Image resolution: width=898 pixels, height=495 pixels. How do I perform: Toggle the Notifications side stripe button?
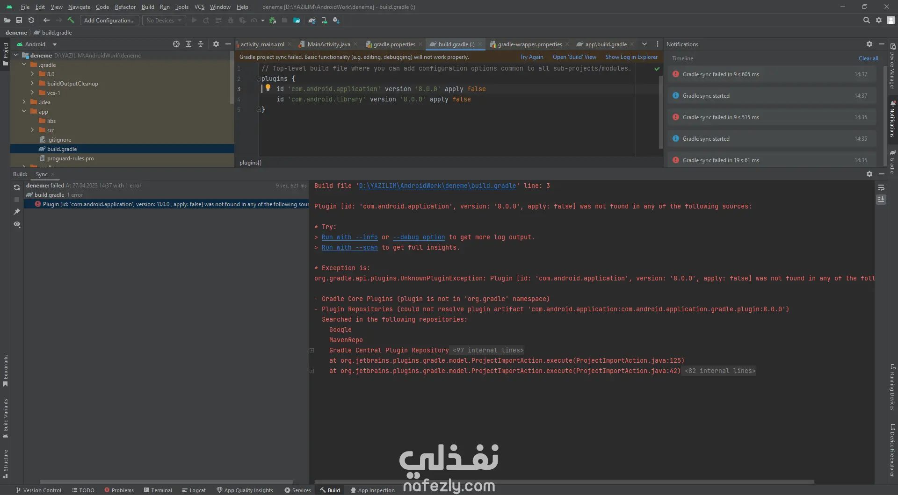tap(893, 119)
